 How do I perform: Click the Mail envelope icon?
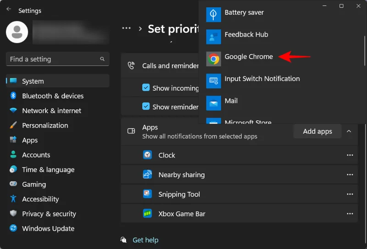213,103
